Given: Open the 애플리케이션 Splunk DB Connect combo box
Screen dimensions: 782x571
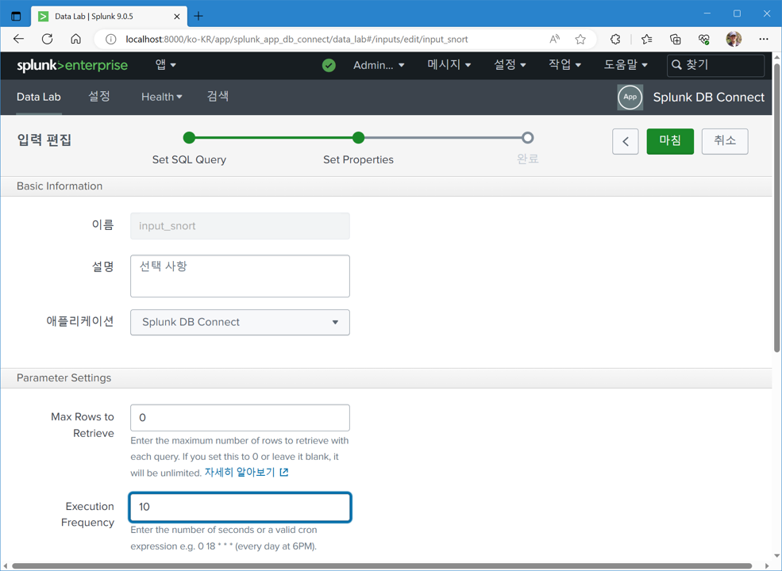Looking at the screenshot, I should 240,322.
